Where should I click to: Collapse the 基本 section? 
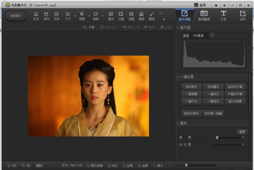tap(178, 123)
